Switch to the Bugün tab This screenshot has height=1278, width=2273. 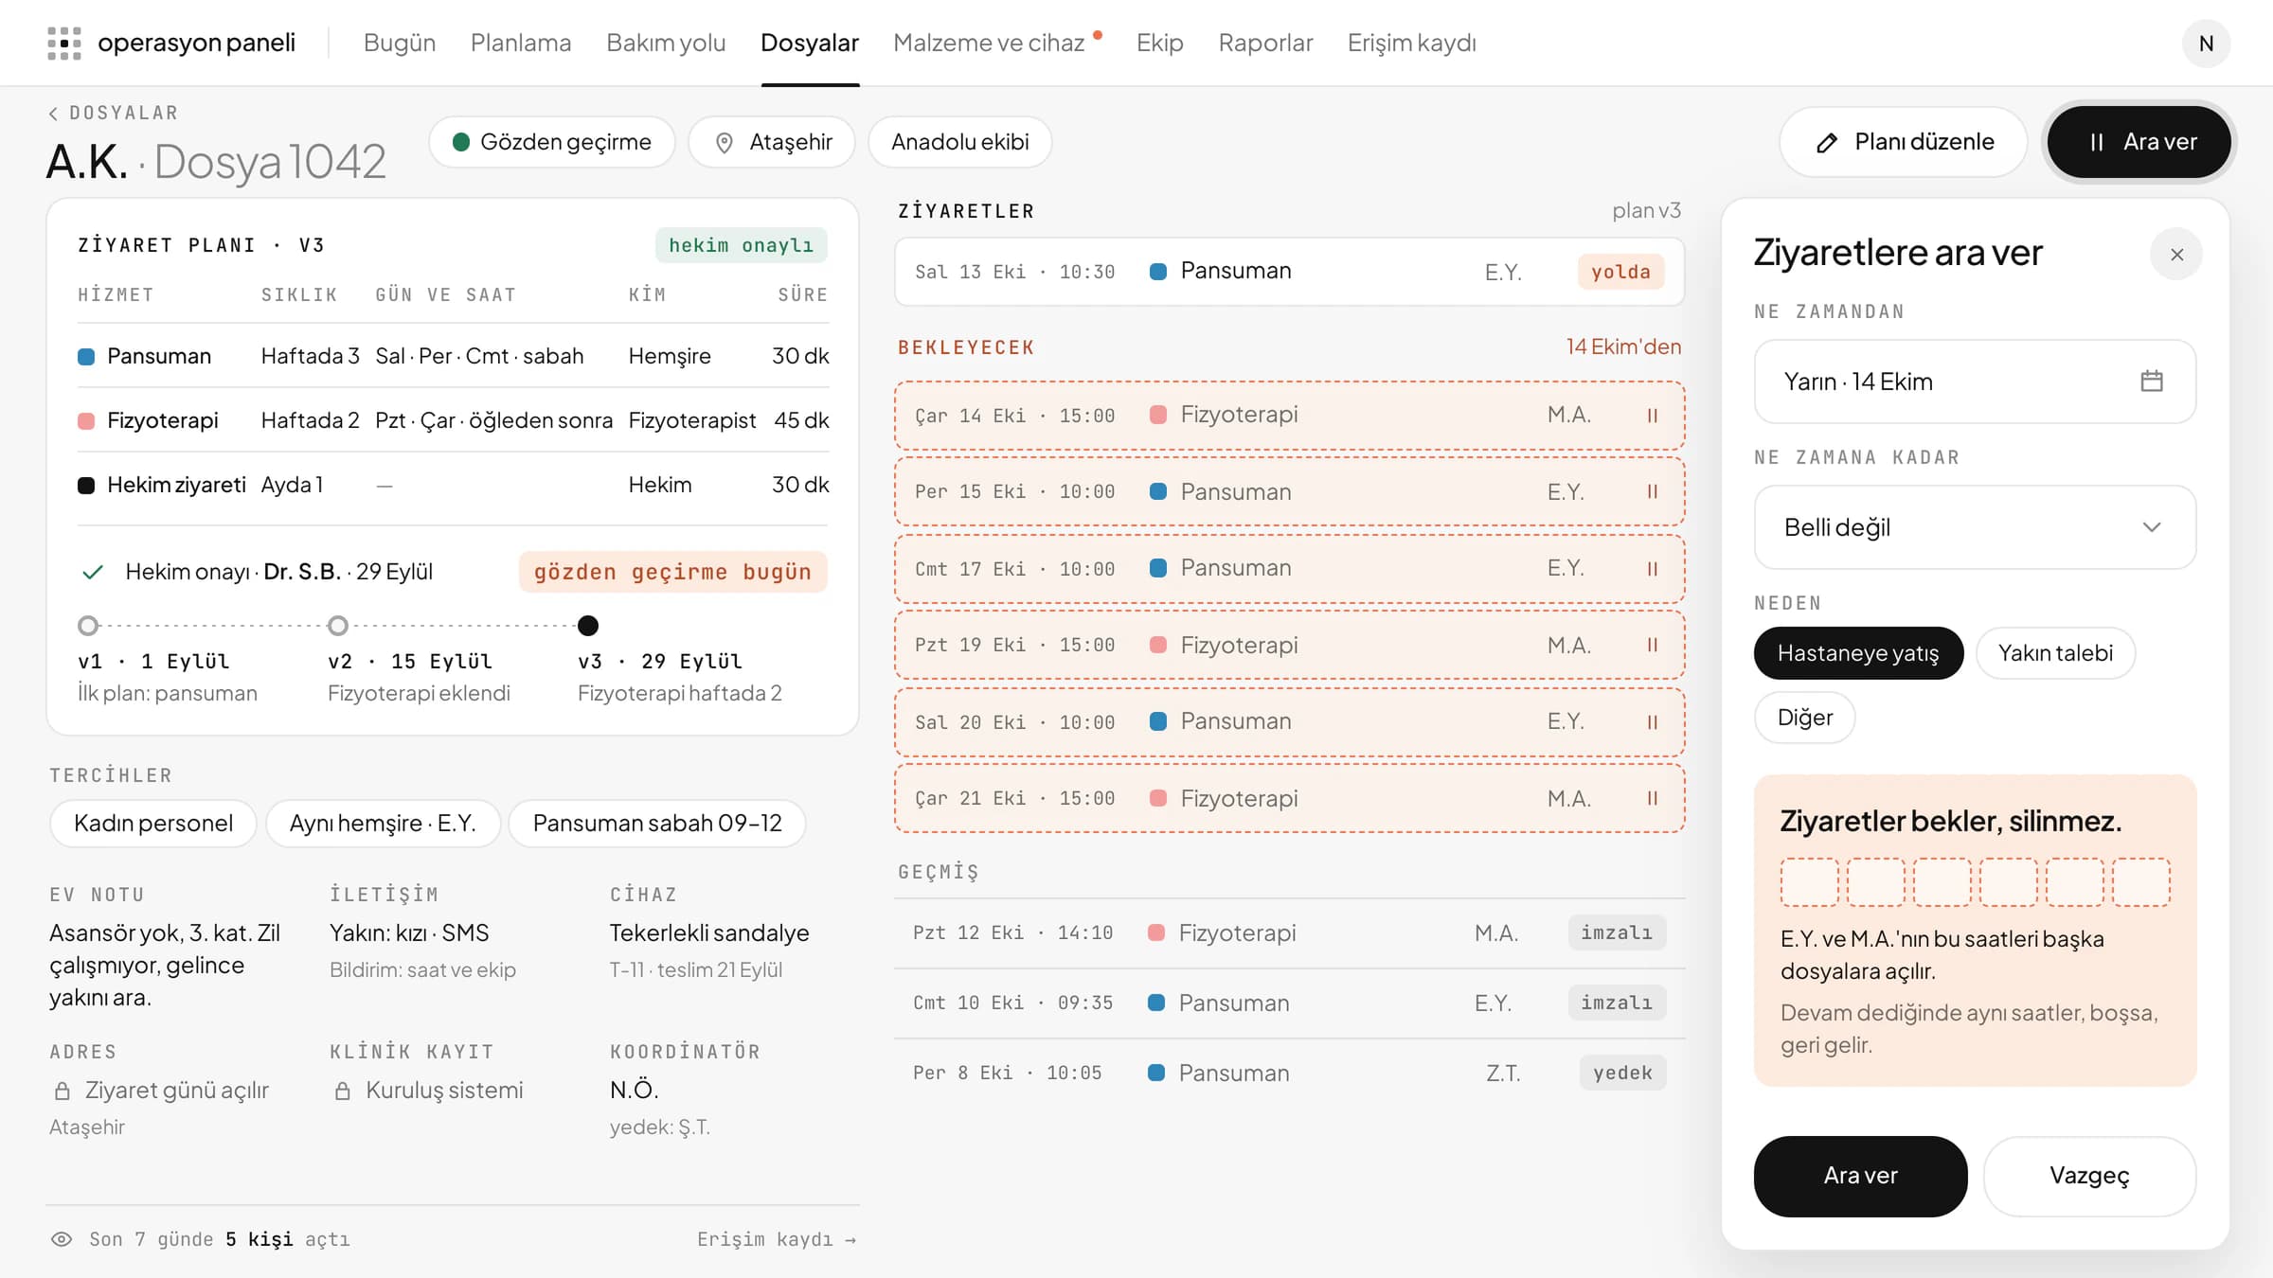(x=400, y=43)
